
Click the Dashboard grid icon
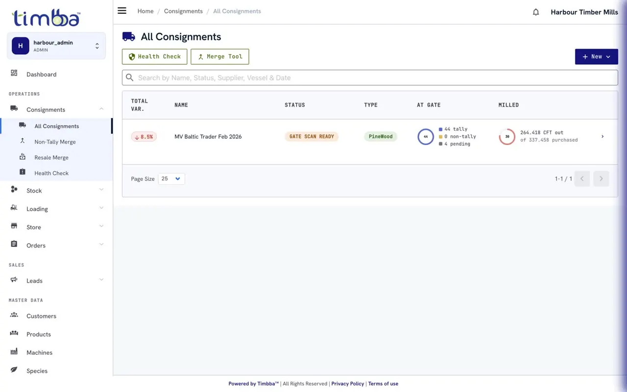click(x=14, y=73)
